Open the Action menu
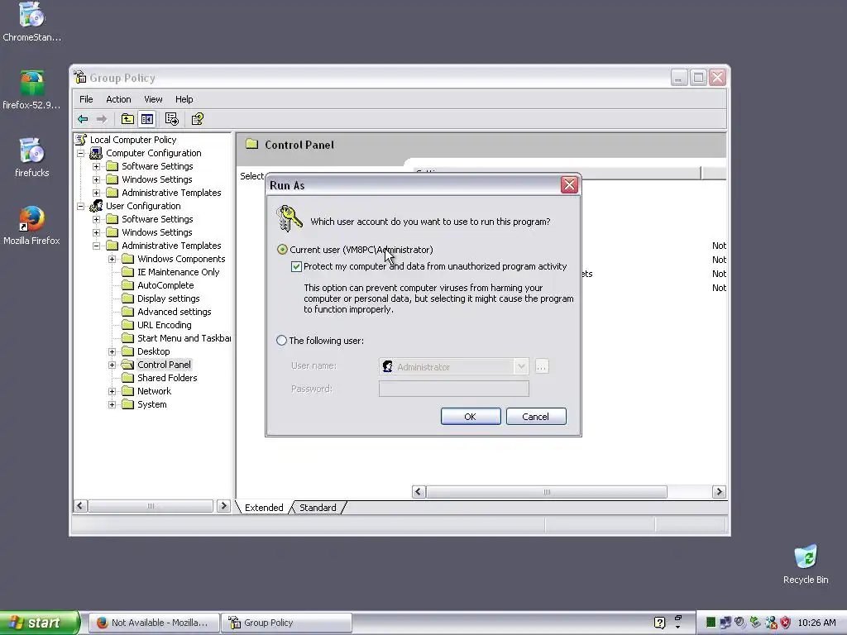847x635 pixels. pyautogui.click(x=118, y=99)
